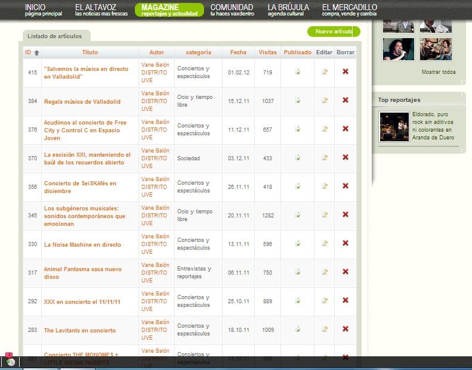Open the INICIO página principal menu
This screenshot has height=370, width=472.
click(44, 10)
